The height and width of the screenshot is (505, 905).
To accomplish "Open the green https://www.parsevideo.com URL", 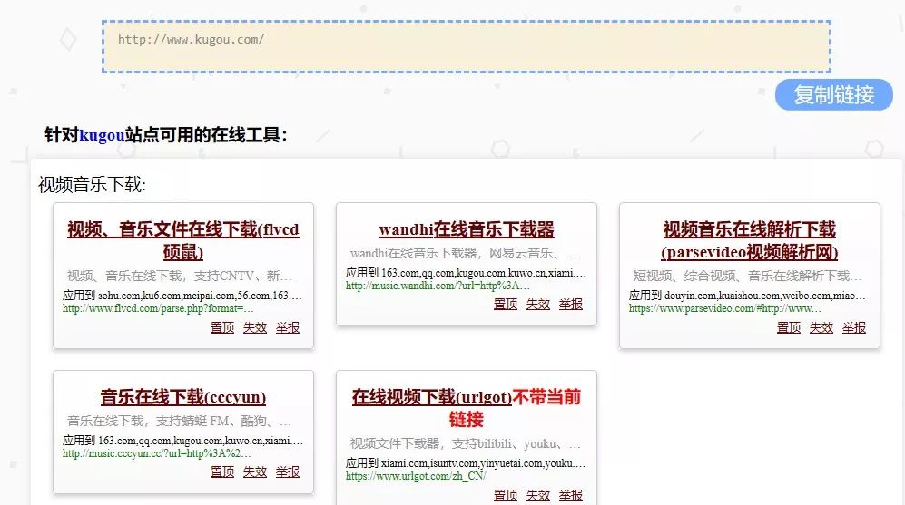I will [x=725, y=308].
